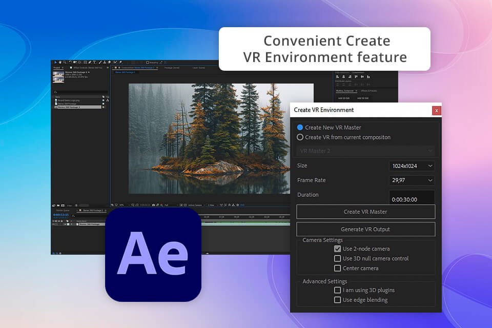Open the Effects & Presets tab
The width and height of the screenshot is (492, 328).
point(369,91)
